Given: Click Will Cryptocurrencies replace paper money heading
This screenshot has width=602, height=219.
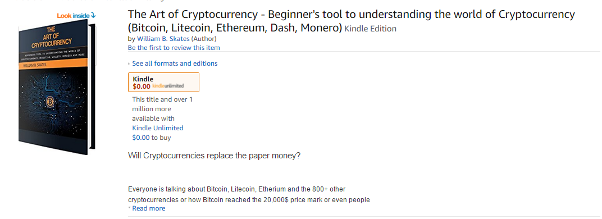Looking at the screenshot, I should 214,156.
